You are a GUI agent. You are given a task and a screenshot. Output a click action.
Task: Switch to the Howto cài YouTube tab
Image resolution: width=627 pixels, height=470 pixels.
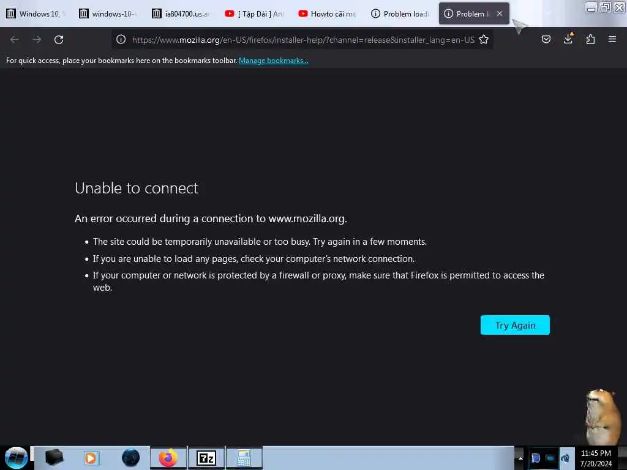tap(328, 13)
